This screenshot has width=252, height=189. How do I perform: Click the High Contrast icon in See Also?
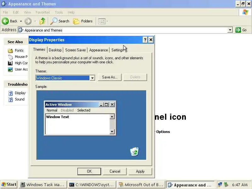coord(10,63)
